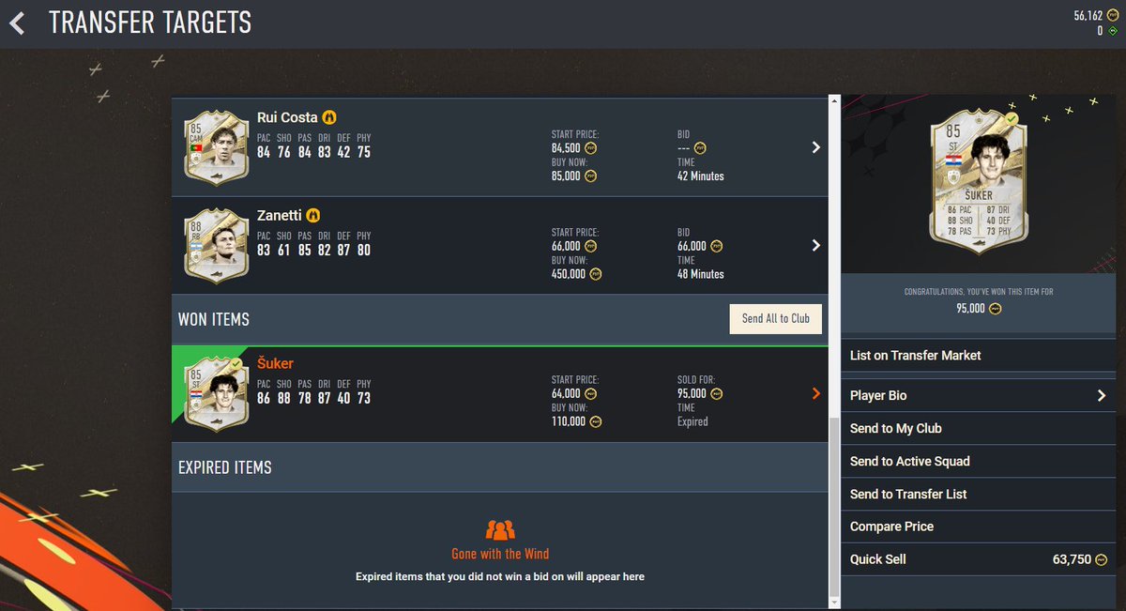
Task: Click the Expired Items section header
Action: [225, 467]
